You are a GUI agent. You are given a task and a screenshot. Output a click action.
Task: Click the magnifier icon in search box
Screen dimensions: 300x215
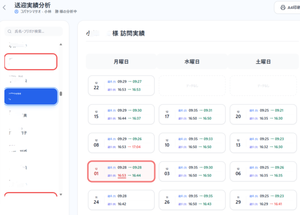coord(9,31)
